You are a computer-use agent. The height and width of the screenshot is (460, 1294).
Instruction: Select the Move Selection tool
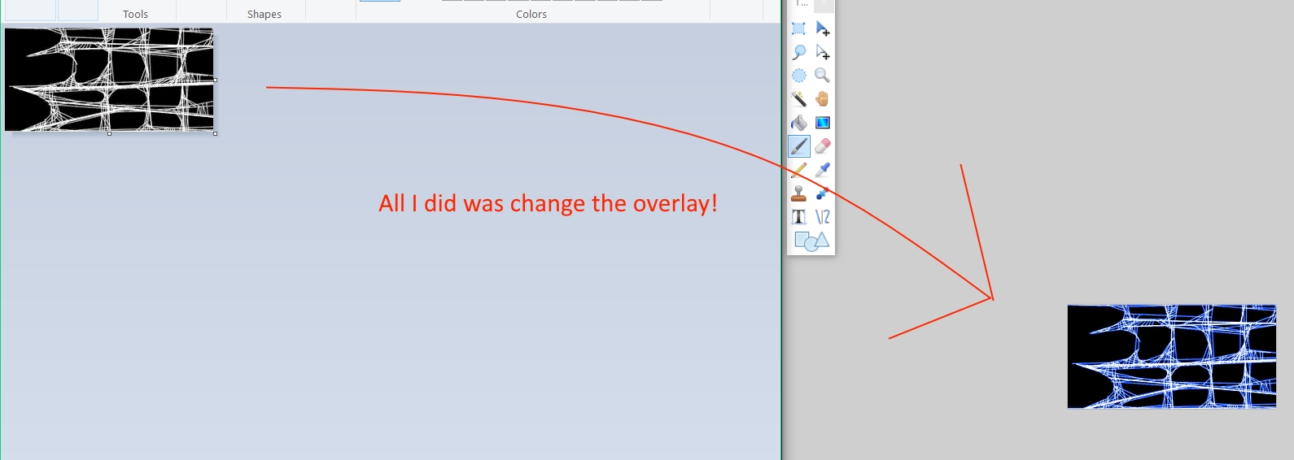pos(823,52)
